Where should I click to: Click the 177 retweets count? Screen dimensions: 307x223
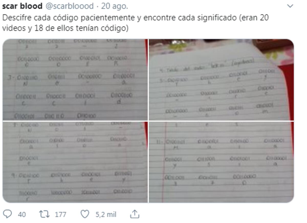(61, 214)
